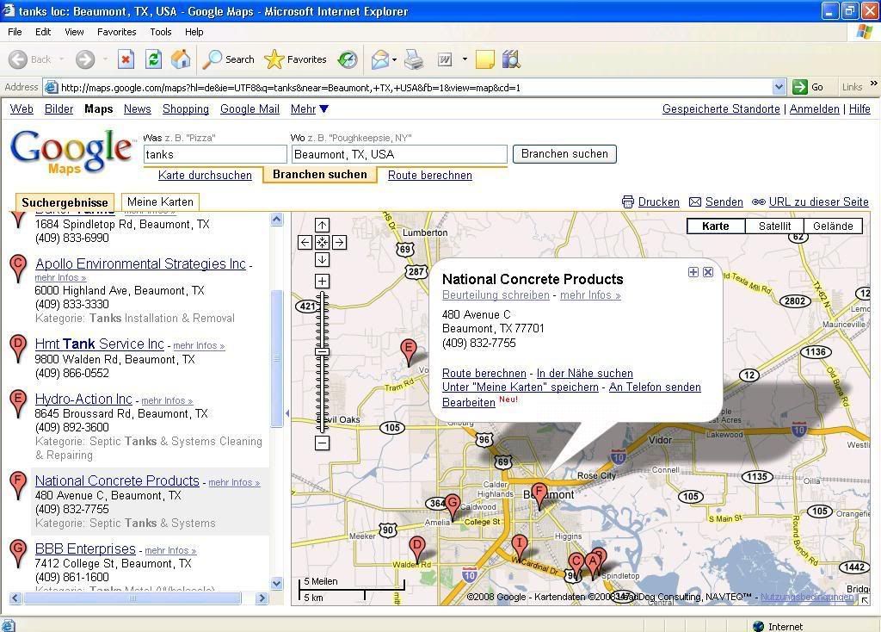The width and height of the screenshot is (881, 632).
Task: Pan the map down arrow
Action: [322, 260]
